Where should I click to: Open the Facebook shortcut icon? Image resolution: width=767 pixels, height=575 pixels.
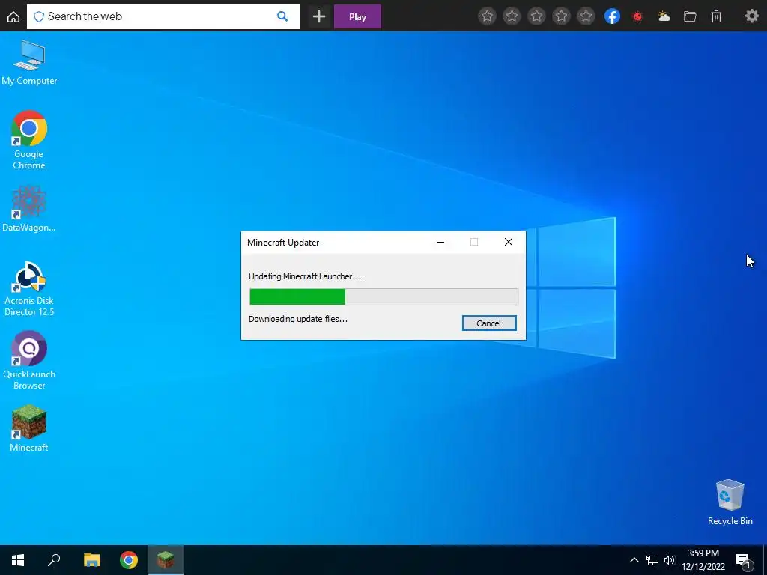612,16
